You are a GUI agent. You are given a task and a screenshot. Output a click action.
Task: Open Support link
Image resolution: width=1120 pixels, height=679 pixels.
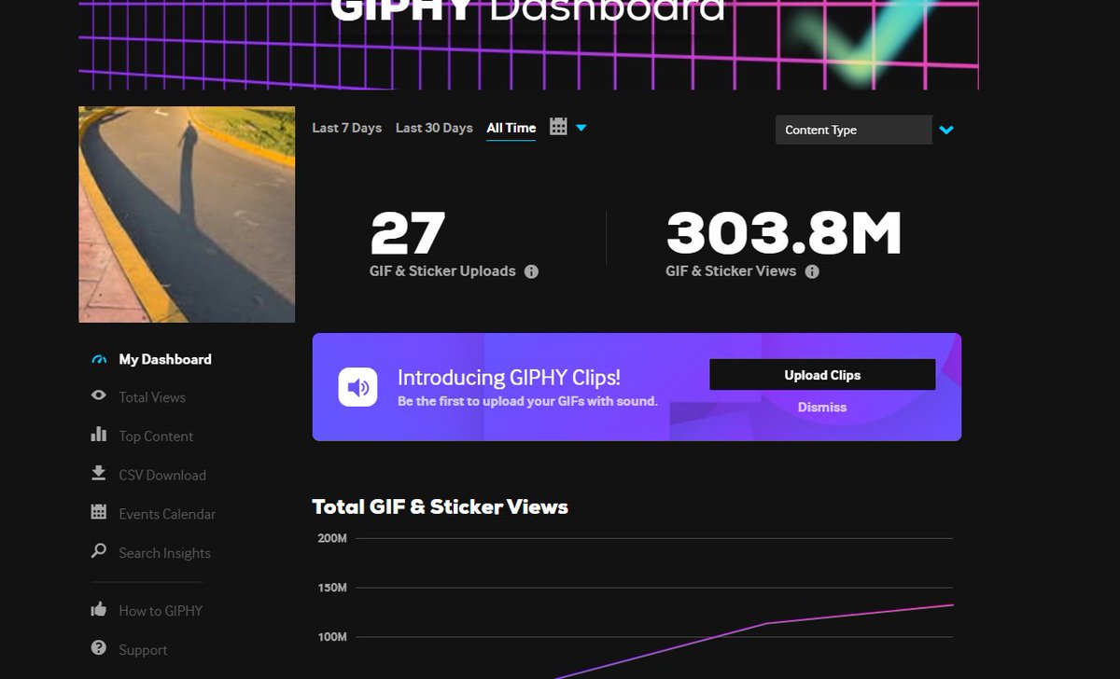click(143, 650)
